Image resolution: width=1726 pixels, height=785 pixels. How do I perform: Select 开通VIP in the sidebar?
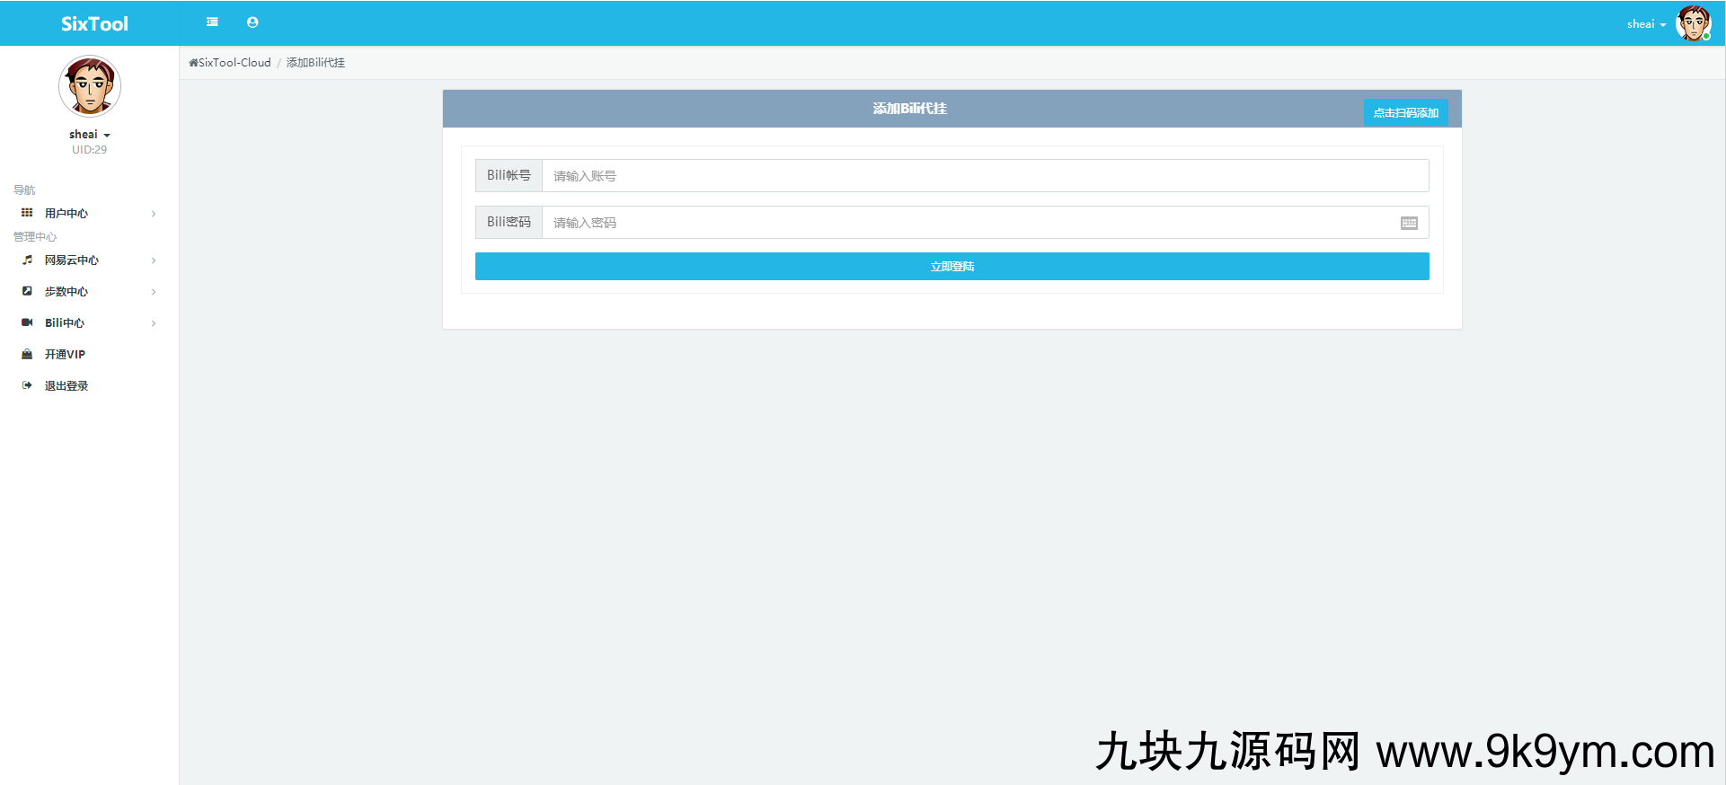pyautogui.click(x=65, y=355)
